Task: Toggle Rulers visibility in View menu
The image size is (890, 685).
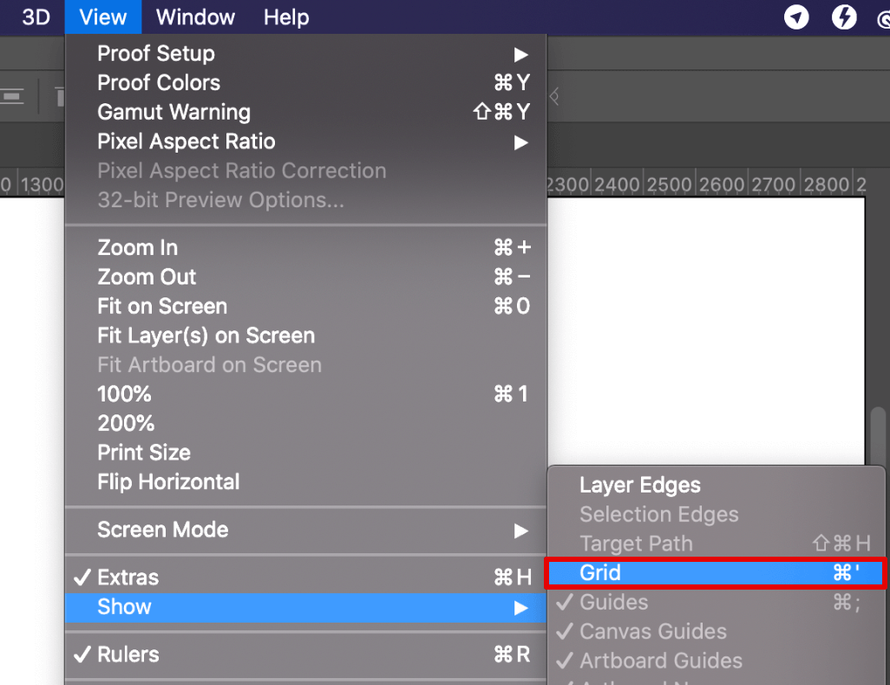Action: tap(128, 655)
